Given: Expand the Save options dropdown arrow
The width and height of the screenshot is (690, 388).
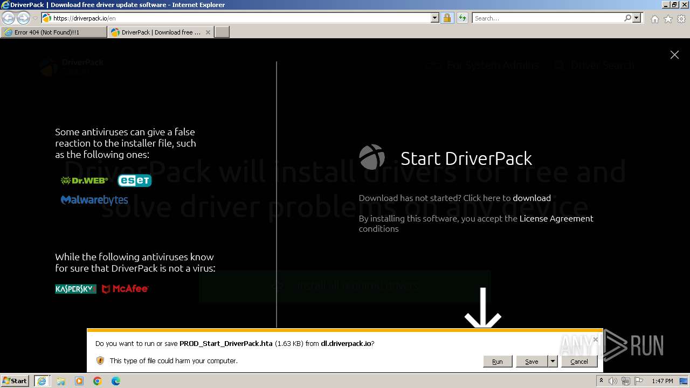Looking at the screenshot, I should coord(553,362).
